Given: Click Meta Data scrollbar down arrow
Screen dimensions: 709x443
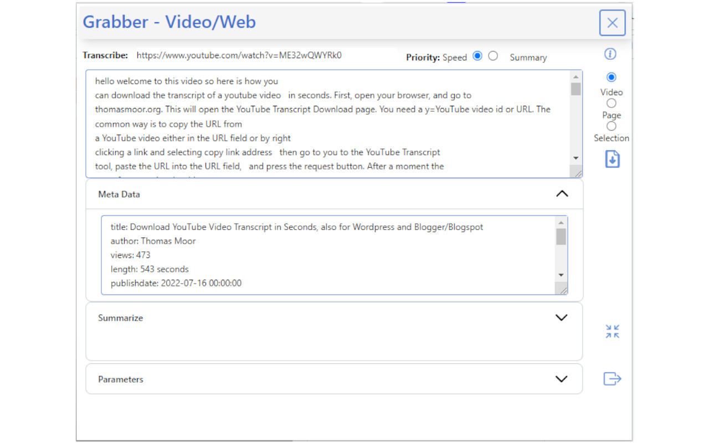Looking at the screenshot, I should point(561,275).
